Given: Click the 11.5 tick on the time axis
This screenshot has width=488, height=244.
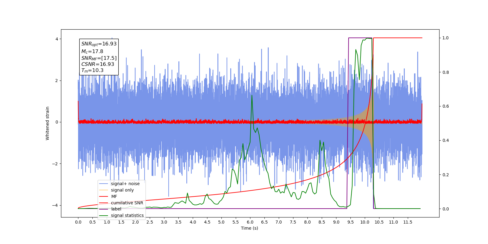Looking at the screenshot, I should click(408, 222).
